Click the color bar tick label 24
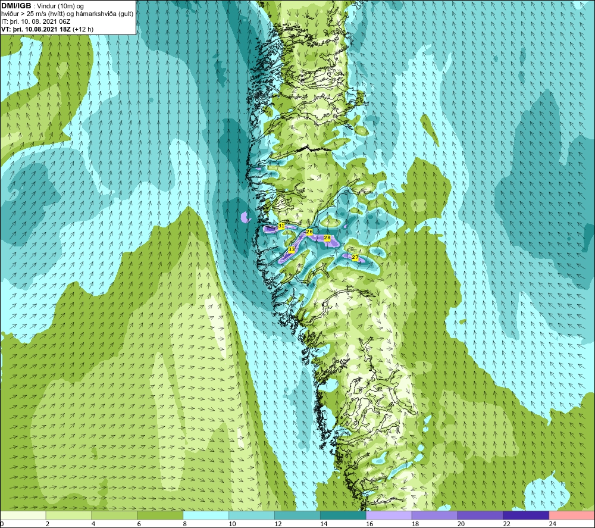 click(x=553, y=524)
